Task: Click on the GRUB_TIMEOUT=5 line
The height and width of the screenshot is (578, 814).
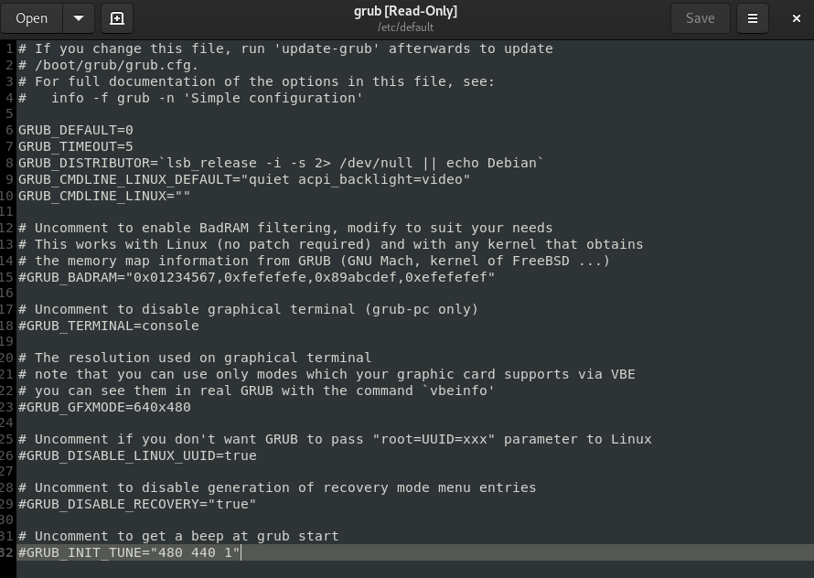Action: tap(76, 146)
